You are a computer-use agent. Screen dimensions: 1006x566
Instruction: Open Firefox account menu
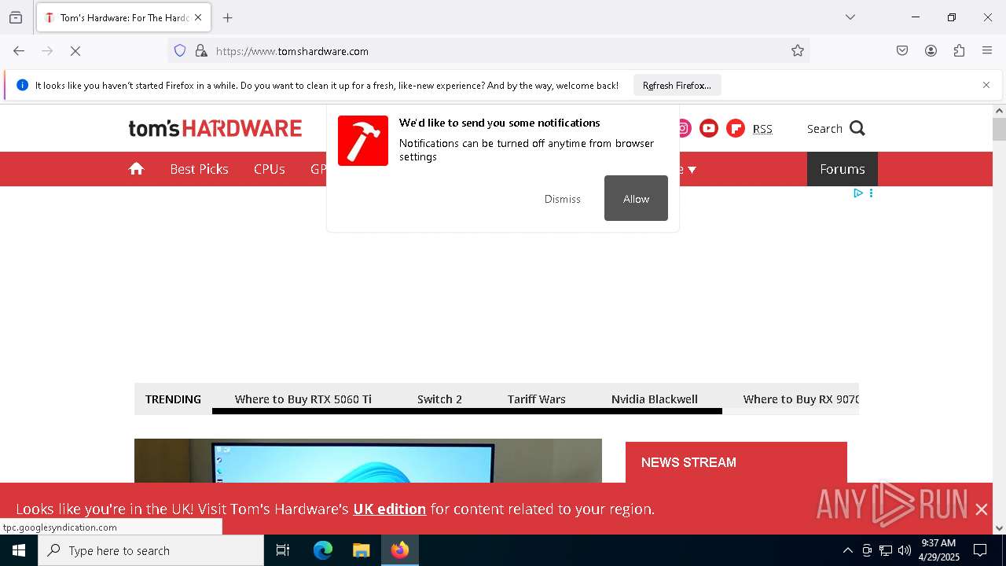tap(931, 51)
